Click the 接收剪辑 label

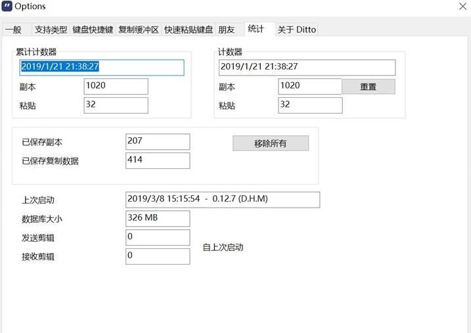(38, 257)
